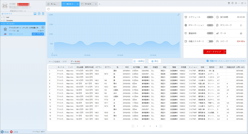Go to the next page with the right arrow

tap(161, 126)
